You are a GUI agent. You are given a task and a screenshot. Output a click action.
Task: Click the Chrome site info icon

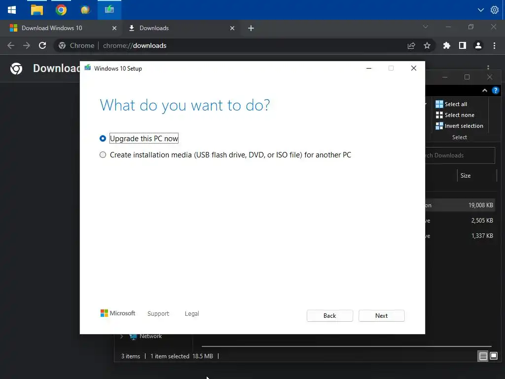point(62,46)
